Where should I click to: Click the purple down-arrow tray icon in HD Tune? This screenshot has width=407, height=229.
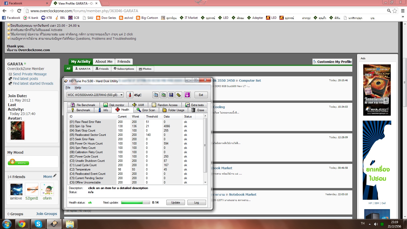pyautogui.click(x=187, y=95)
